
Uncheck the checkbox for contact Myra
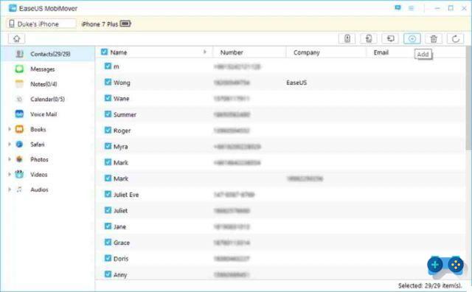pos(108,146)
